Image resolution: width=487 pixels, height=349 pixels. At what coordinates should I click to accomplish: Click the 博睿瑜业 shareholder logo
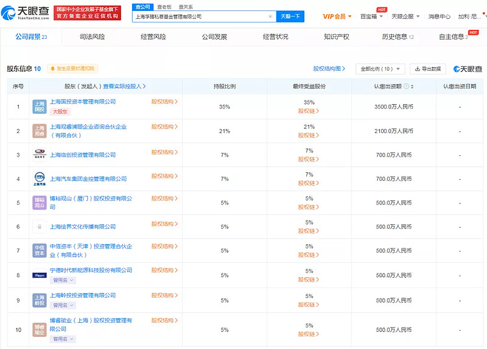pos(40,330)
